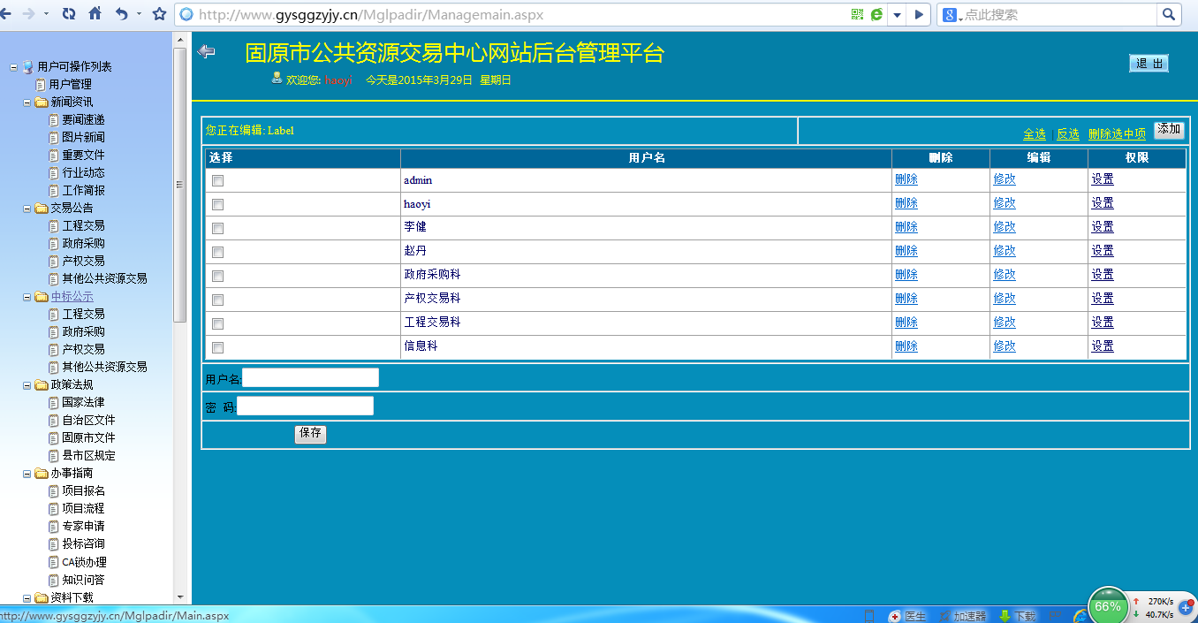The height and width of the screenshot is (623, 1198).
Task: Go back using browser back arrow
Action: (x=6, y=14)
